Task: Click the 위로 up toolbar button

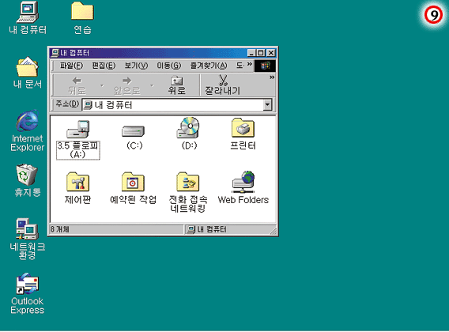Action: pos(177,85)
